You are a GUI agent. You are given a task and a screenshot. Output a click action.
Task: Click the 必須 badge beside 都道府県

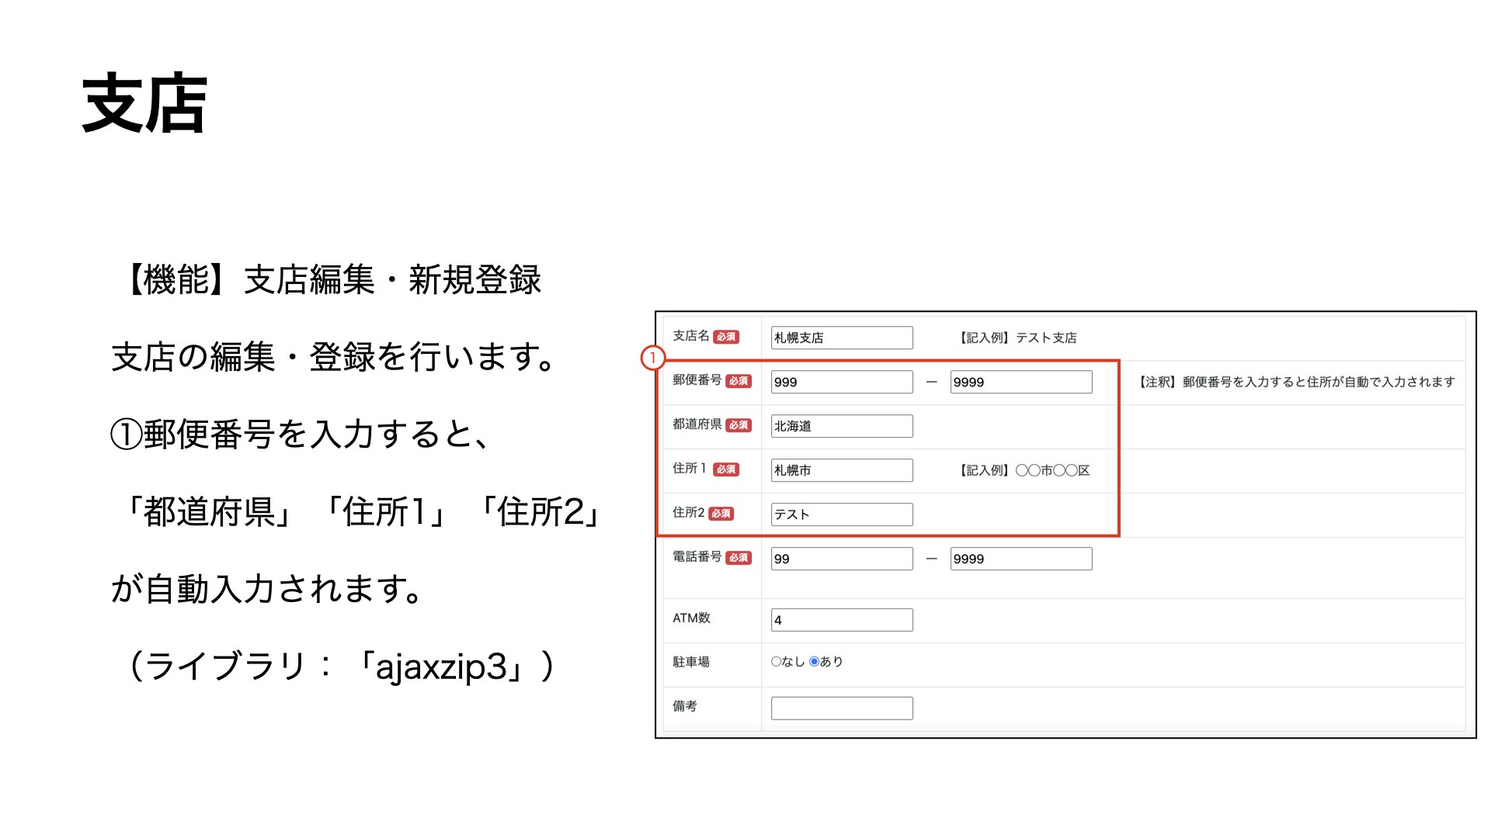tap(739, 425)
